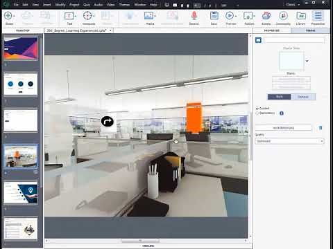The height and width of the screenshot is (249, 333).
Task: Select the Options tab in properties
Action: pos(303,97)
